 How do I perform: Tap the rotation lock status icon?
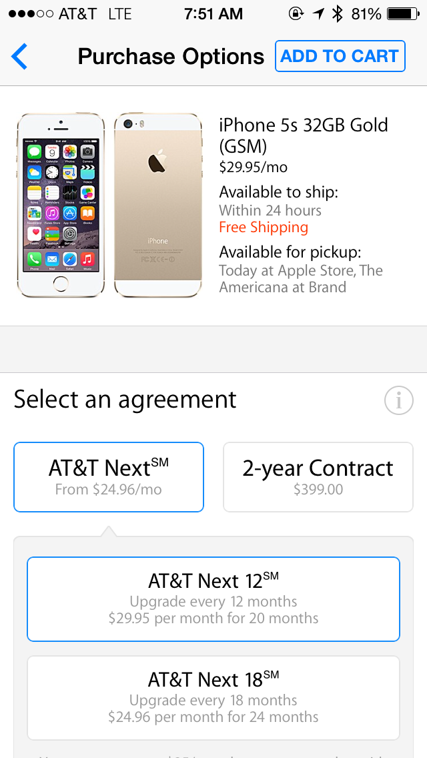click(296, 14)
